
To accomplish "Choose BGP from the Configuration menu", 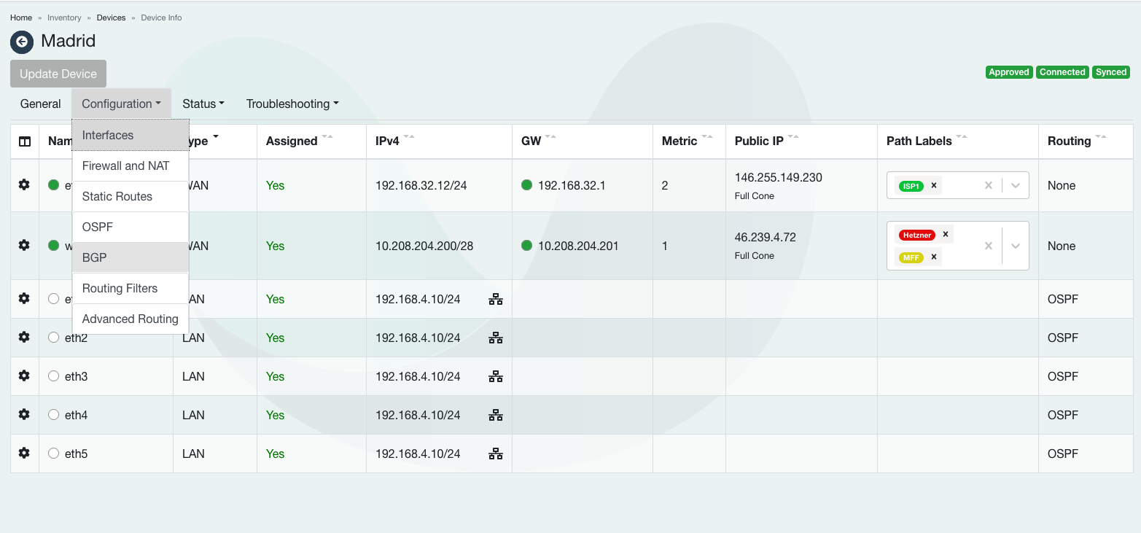I will (95, 257).
